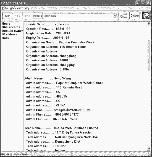Click into the cpcw.com address field
This screenshot has height=157, width=152.
[79, 16]
